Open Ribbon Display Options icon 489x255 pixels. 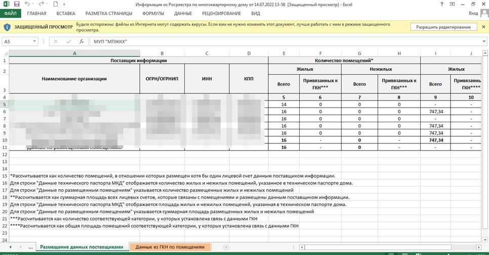tap(452, 5)
